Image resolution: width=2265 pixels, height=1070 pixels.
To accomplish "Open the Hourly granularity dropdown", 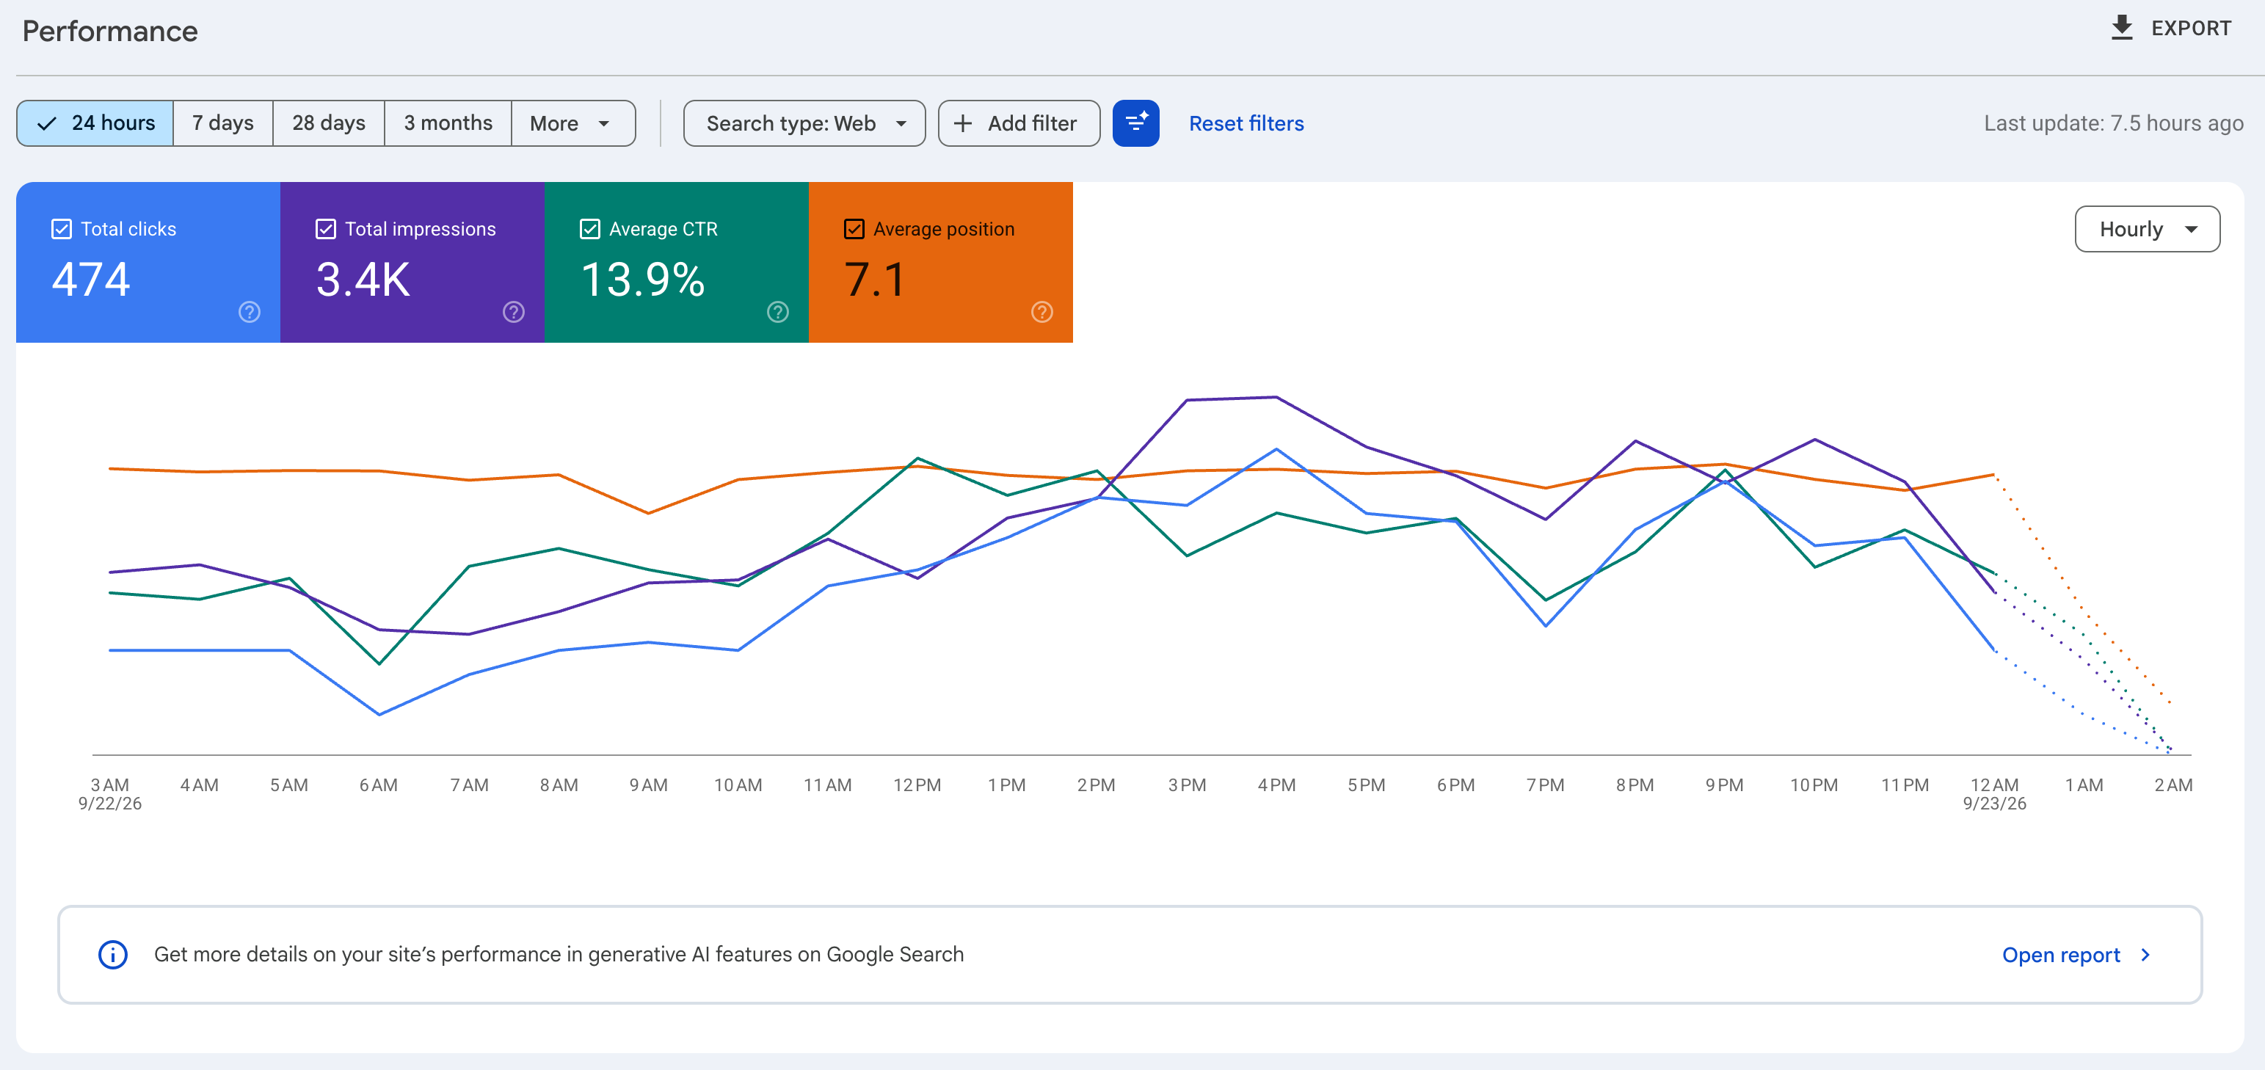I will click(2146, 230).
